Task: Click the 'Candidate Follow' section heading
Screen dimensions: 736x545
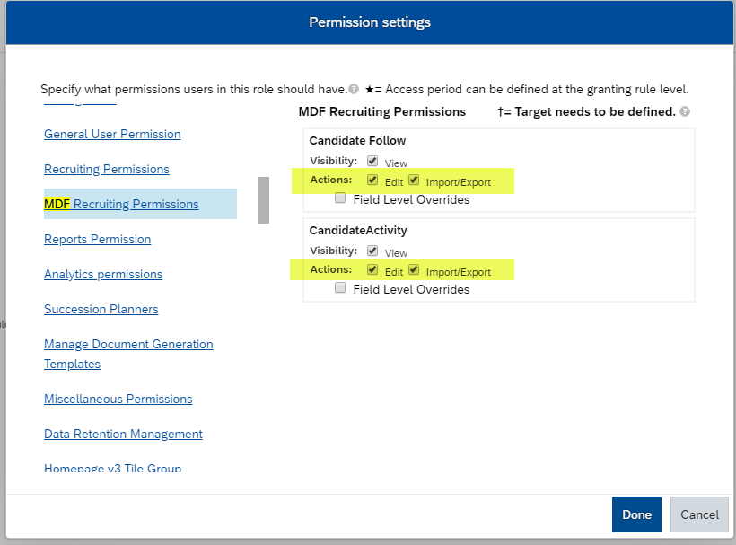Action: [357, 140]
